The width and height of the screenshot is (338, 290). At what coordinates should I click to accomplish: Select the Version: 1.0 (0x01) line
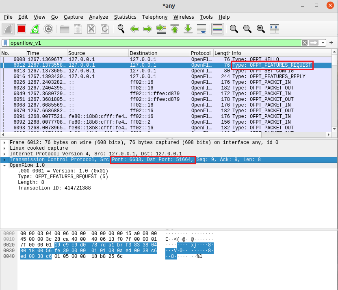63,171
